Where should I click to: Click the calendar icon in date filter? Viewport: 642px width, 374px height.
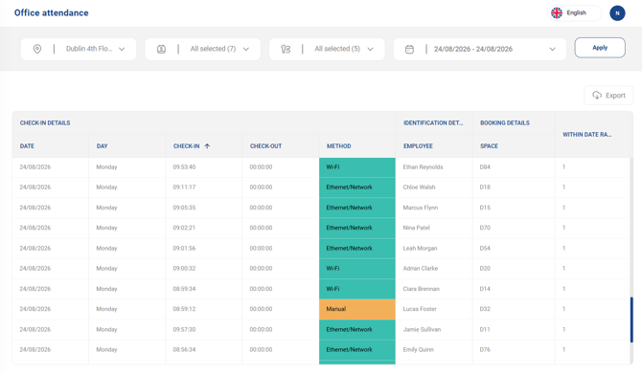409,49
